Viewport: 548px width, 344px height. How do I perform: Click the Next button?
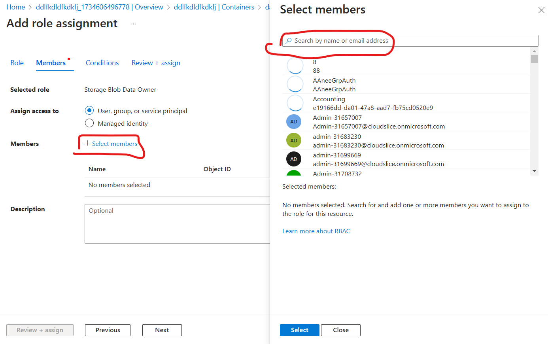click(162, 330)
